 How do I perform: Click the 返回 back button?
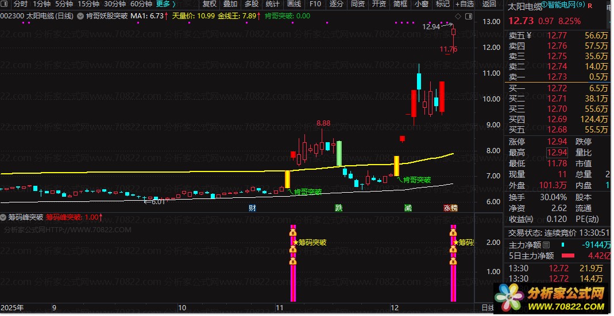click(489, 5)
